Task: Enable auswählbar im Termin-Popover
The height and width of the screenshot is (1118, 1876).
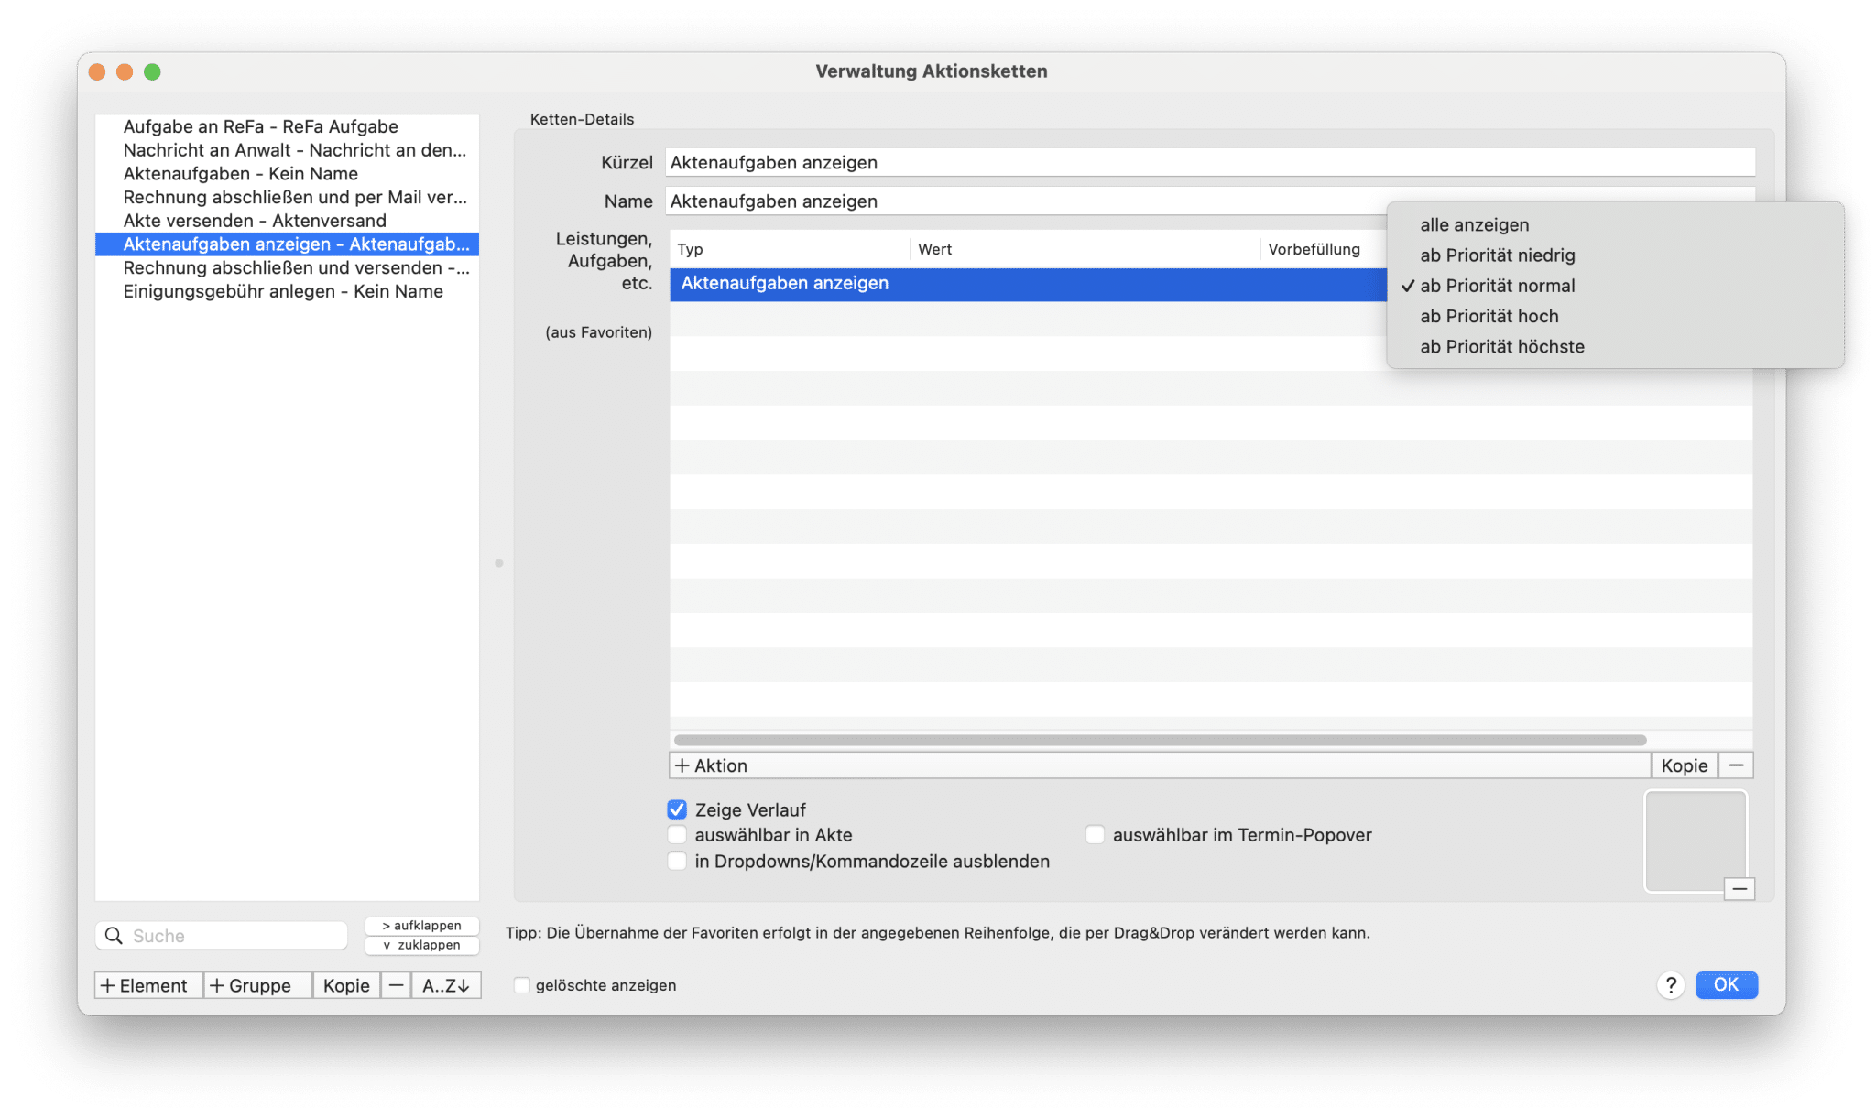Action: pyautogui.click(x=1095, y=835)
